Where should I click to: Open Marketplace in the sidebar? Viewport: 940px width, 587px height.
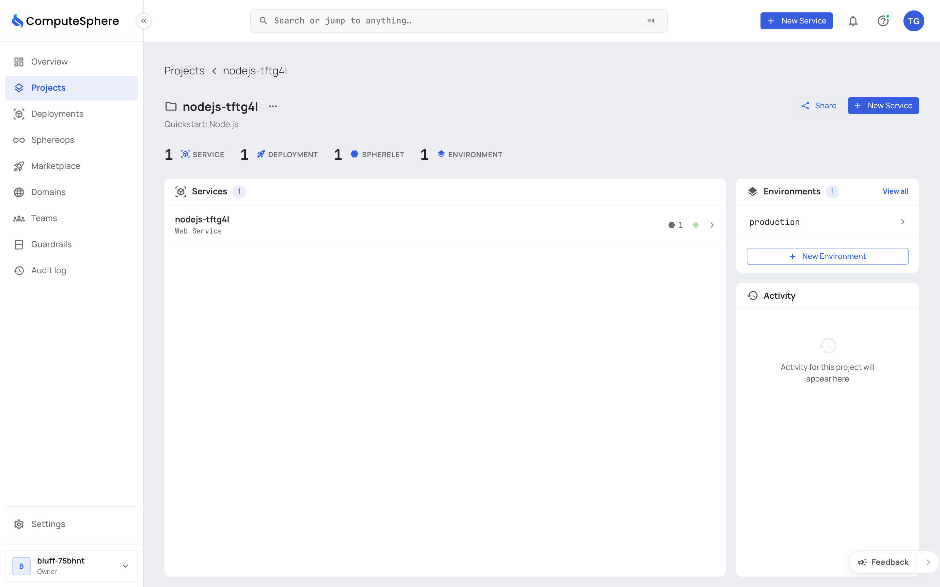[71, 166]
